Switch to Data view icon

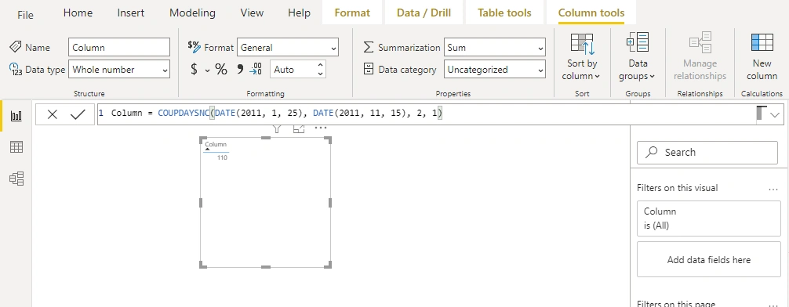click(16, 146)
